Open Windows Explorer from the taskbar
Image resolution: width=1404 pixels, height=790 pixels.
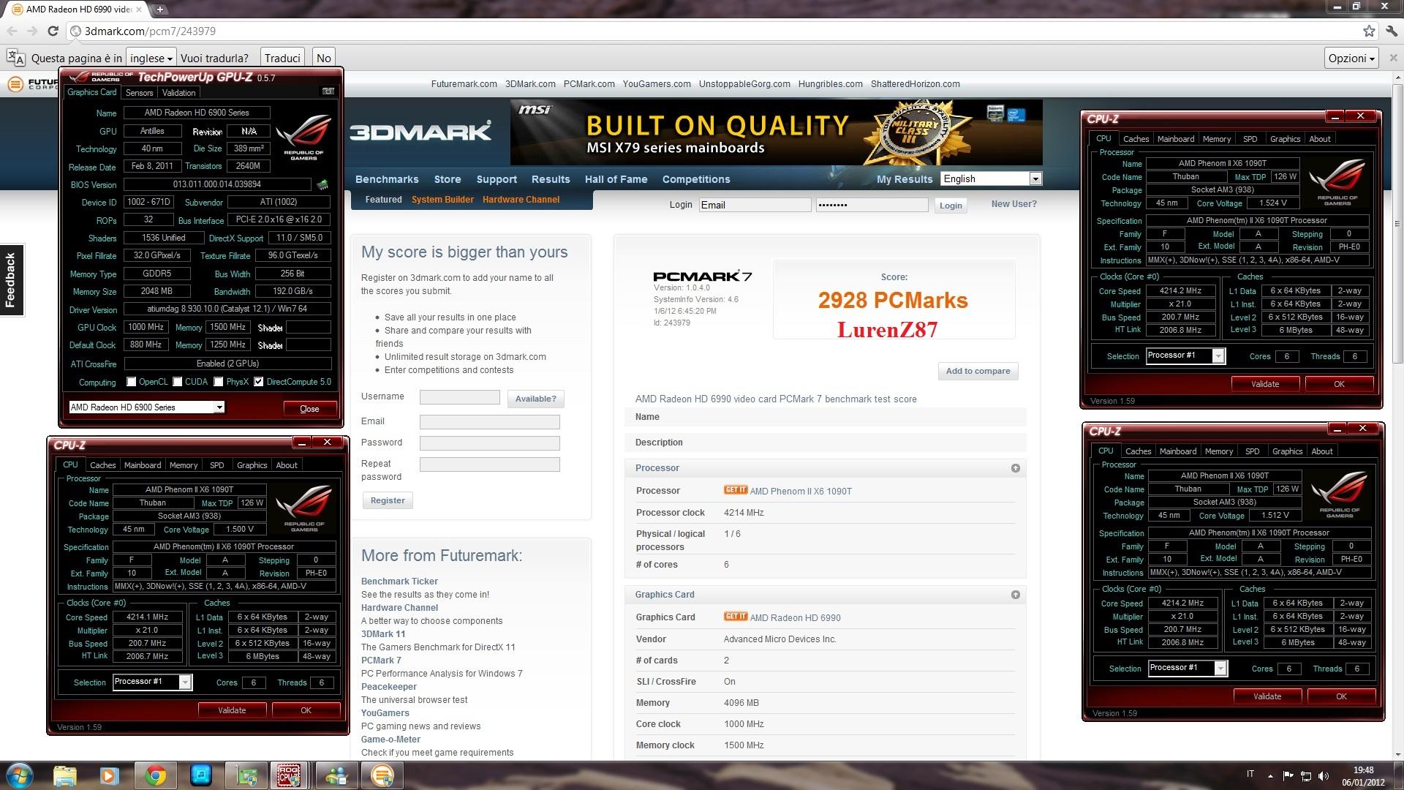64,775
